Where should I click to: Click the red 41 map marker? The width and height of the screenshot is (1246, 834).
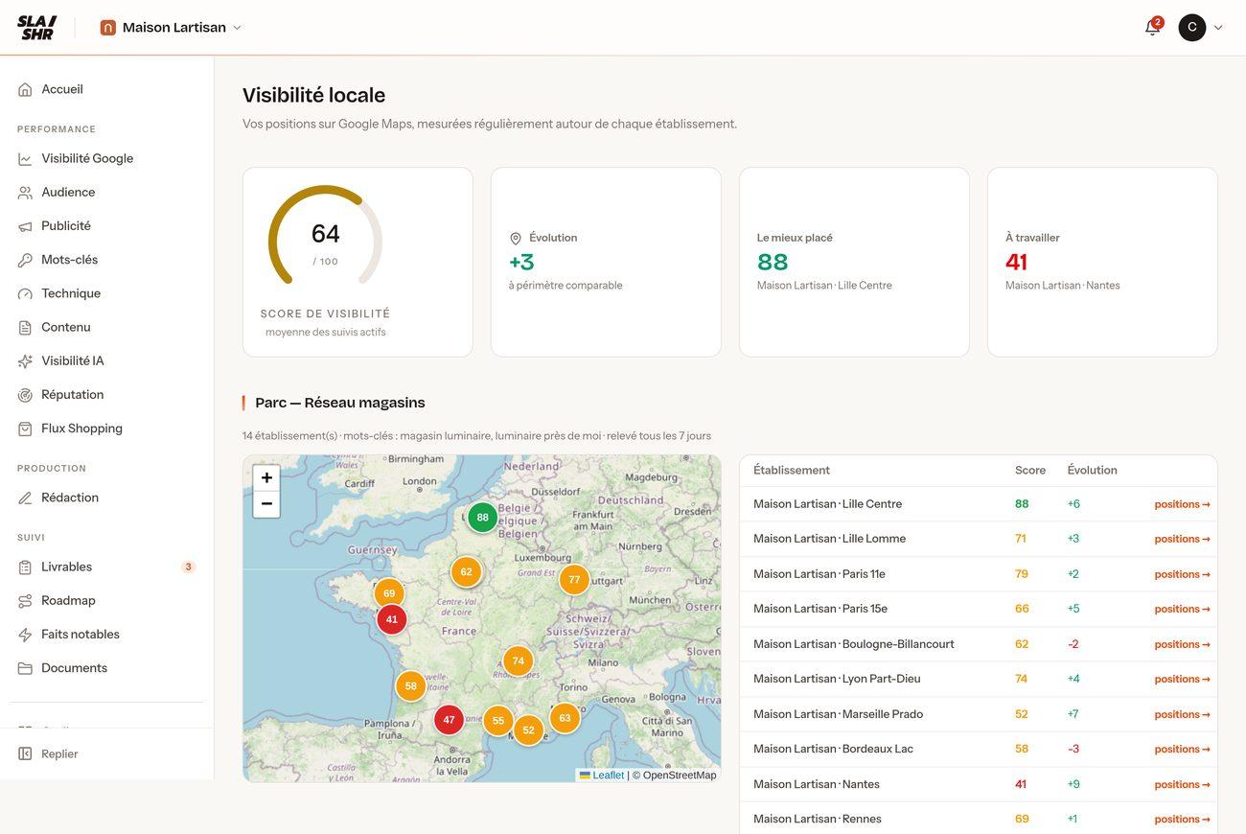pos(391,619)
